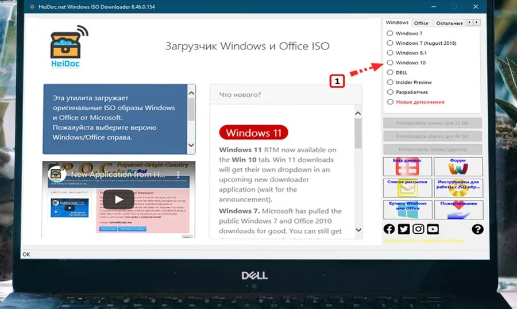The image size is (517, 309).
Task: Open the Список рассылки mailing list tile
Action: point(407,188)
